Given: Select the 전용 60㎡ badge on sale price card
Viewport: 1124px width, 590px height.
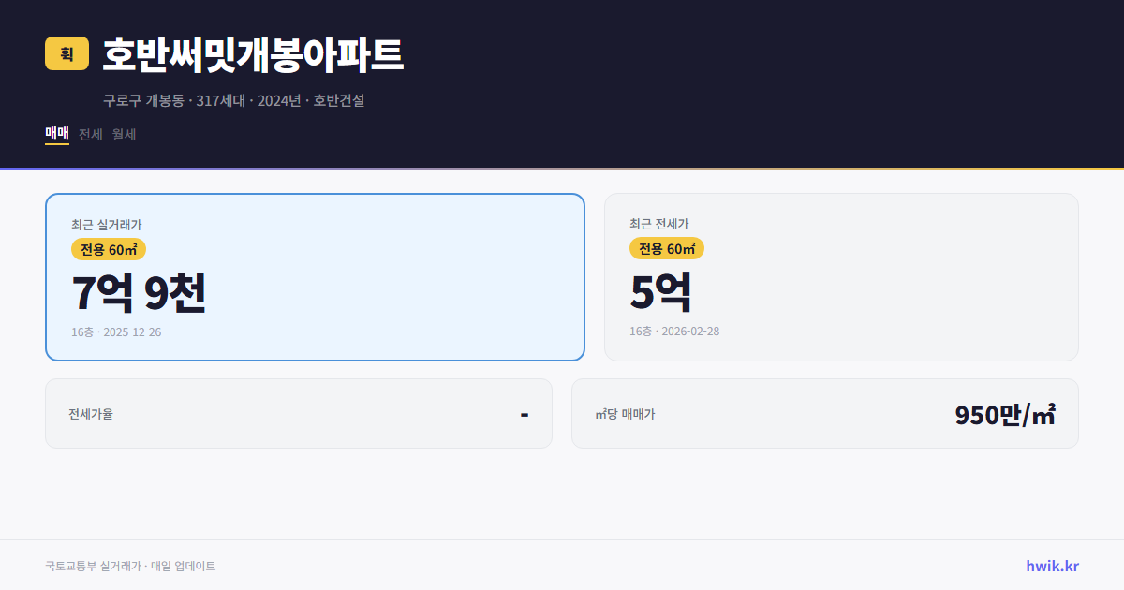Looking at the screenshot, I should pyautogui.click(x=106, y=249).
